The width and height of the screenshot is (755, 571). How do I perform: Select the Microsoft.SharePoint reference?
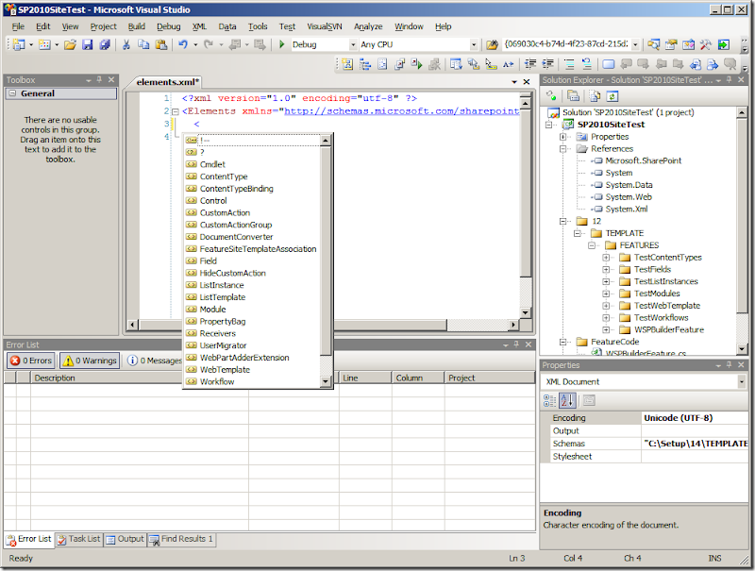(643, 160)
